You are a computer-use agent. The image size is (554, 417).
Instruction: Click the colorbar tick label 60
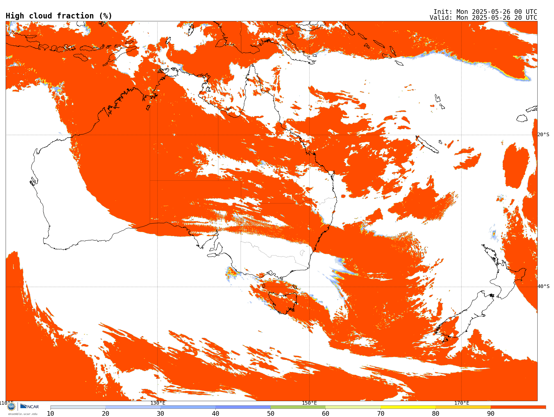[325, 413]
